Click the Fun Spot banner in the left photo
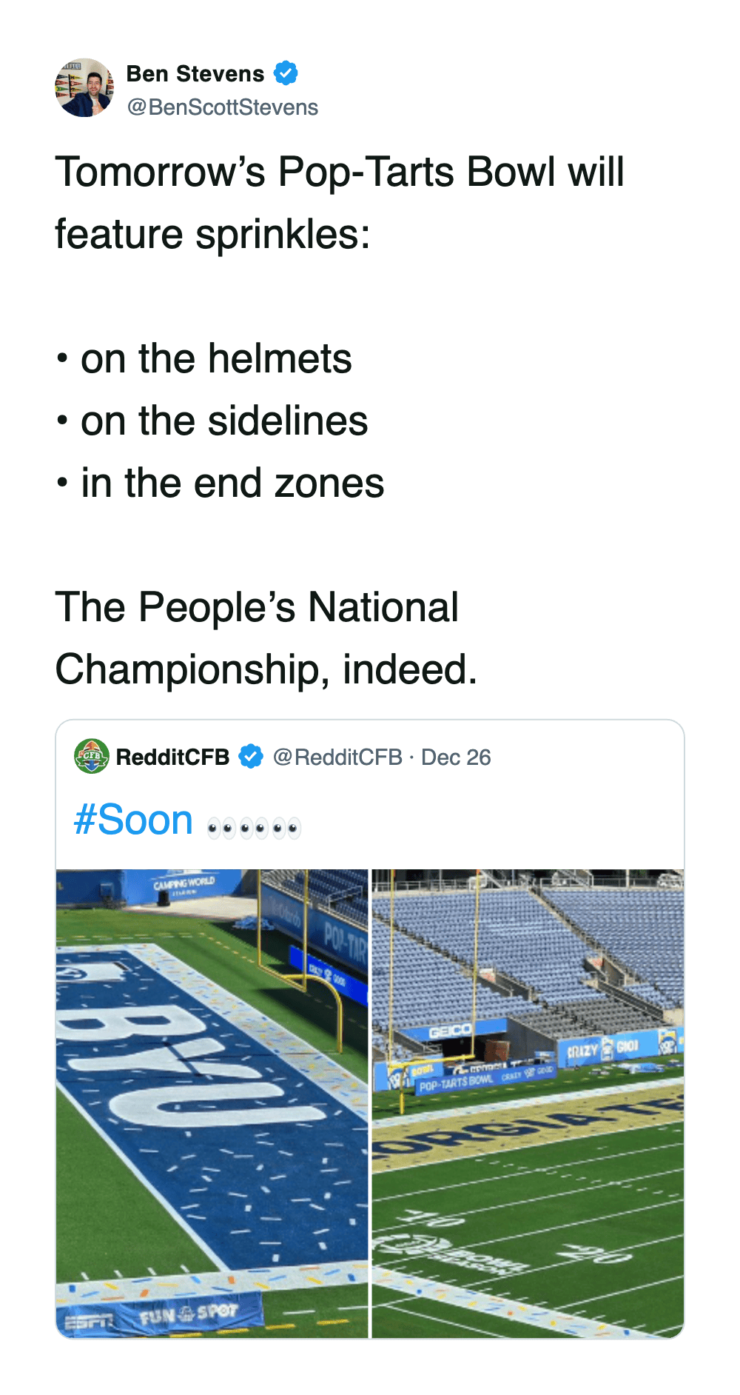The width and height of the screenshot is (740, 1395). 189,1313
